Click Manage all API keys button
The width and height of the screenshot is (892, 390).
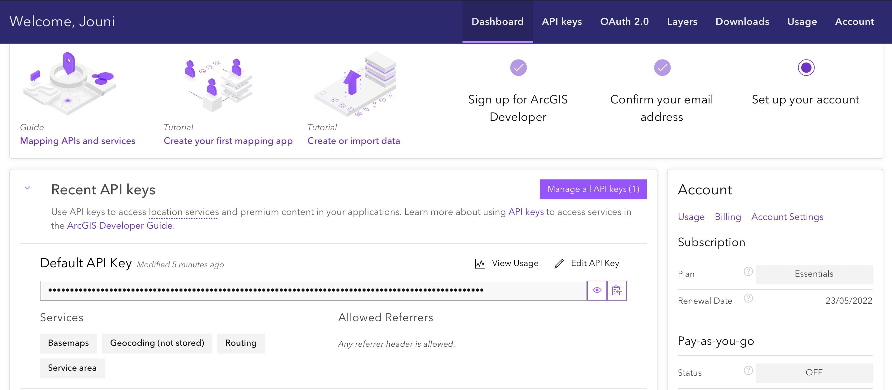point(593,189)
